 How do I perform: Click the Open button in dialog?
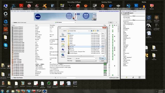point(103,58)
